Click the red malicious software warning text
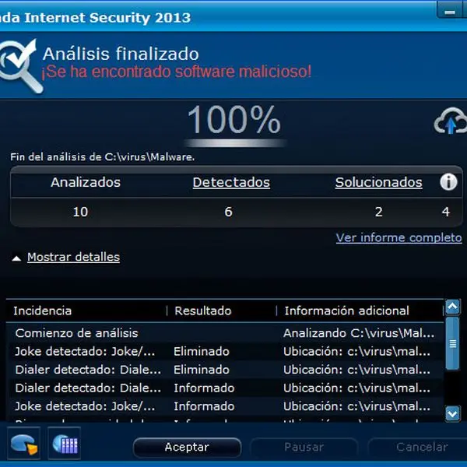 tap(177, 72)
